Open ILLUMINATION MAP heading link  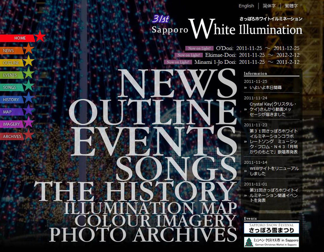[151, 208]
